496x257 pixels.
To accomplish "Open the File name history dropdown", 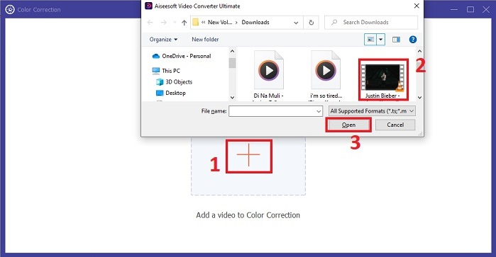I will [319, 111].
